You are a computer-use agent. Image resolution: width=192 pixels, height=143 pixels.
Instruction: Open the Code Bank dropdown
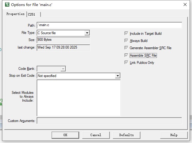tap(63, 69)
